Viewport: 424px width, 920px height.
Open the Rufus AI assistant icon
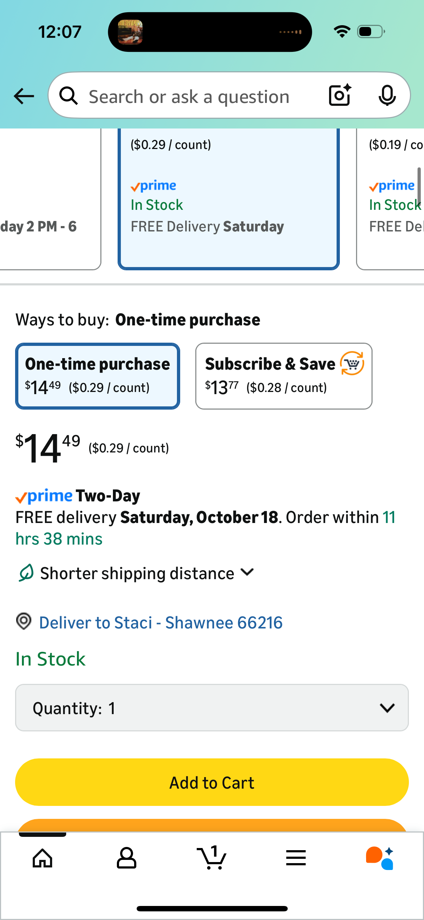click(380, 858)
